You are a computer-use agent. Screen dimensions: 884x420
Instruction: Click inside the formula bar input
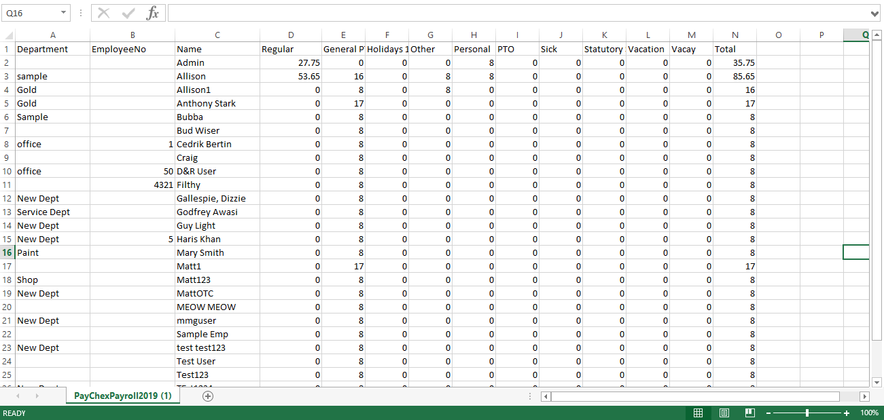(516, 13)
